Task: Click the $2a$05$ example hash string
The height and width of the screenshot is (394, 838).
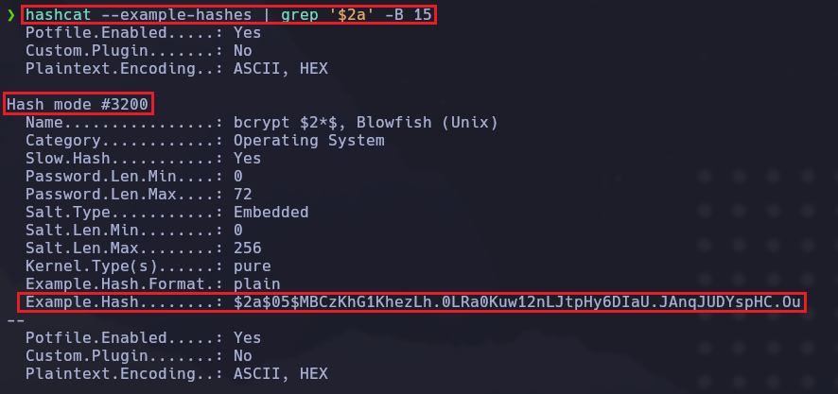Action: (518, 302)
